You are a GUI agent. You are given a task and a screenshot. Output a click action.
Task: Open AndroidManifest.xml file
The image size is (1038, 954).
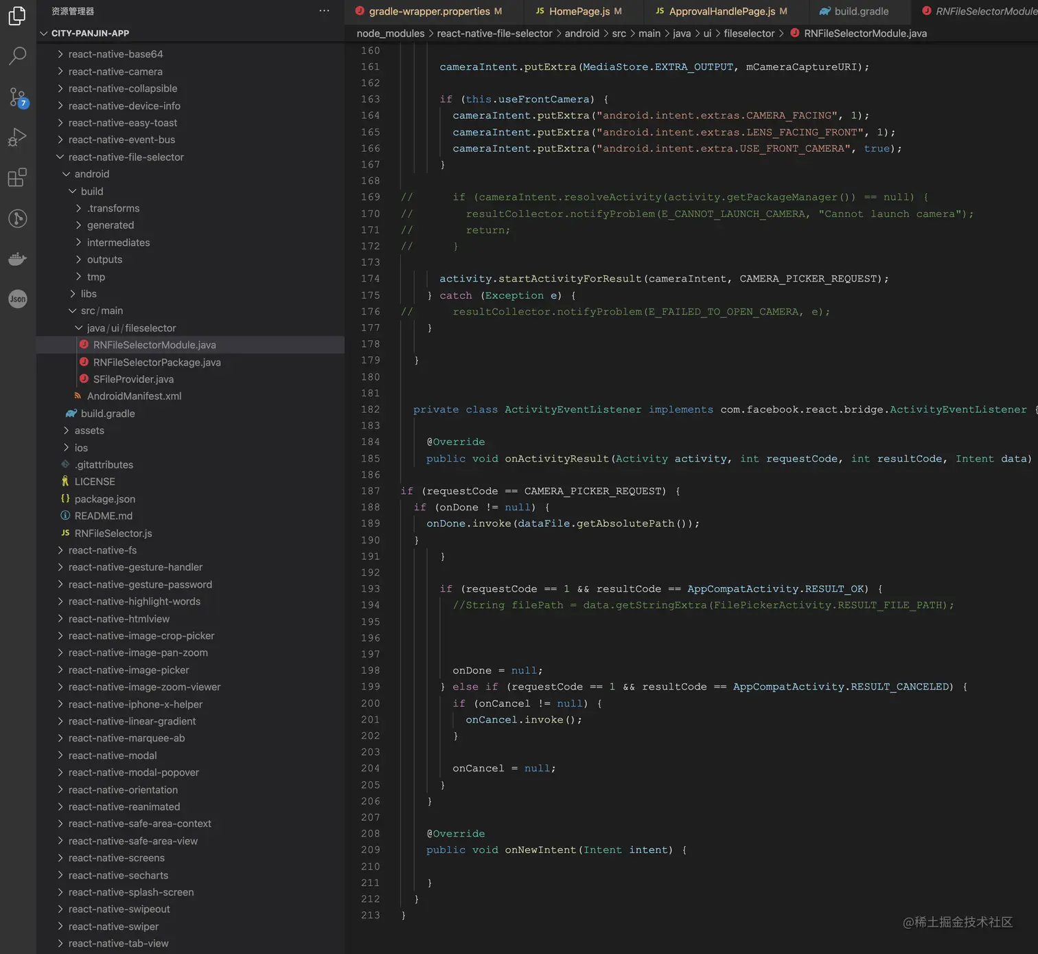point(190,396)
